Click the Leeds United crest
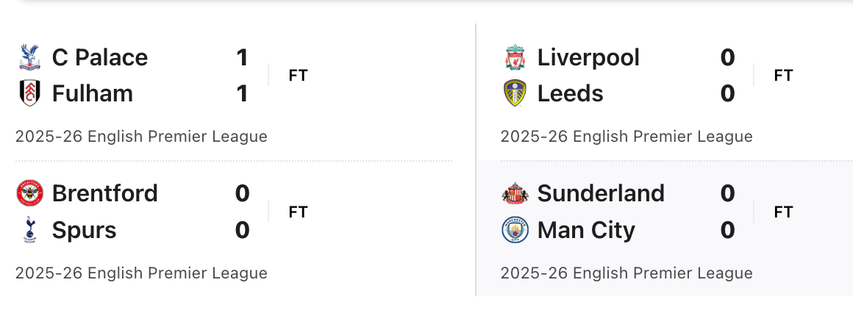The image size is (853, 313). point(515,93)
